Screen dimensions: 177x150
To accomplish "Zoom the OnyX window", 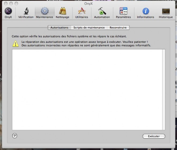I will 16,3.
